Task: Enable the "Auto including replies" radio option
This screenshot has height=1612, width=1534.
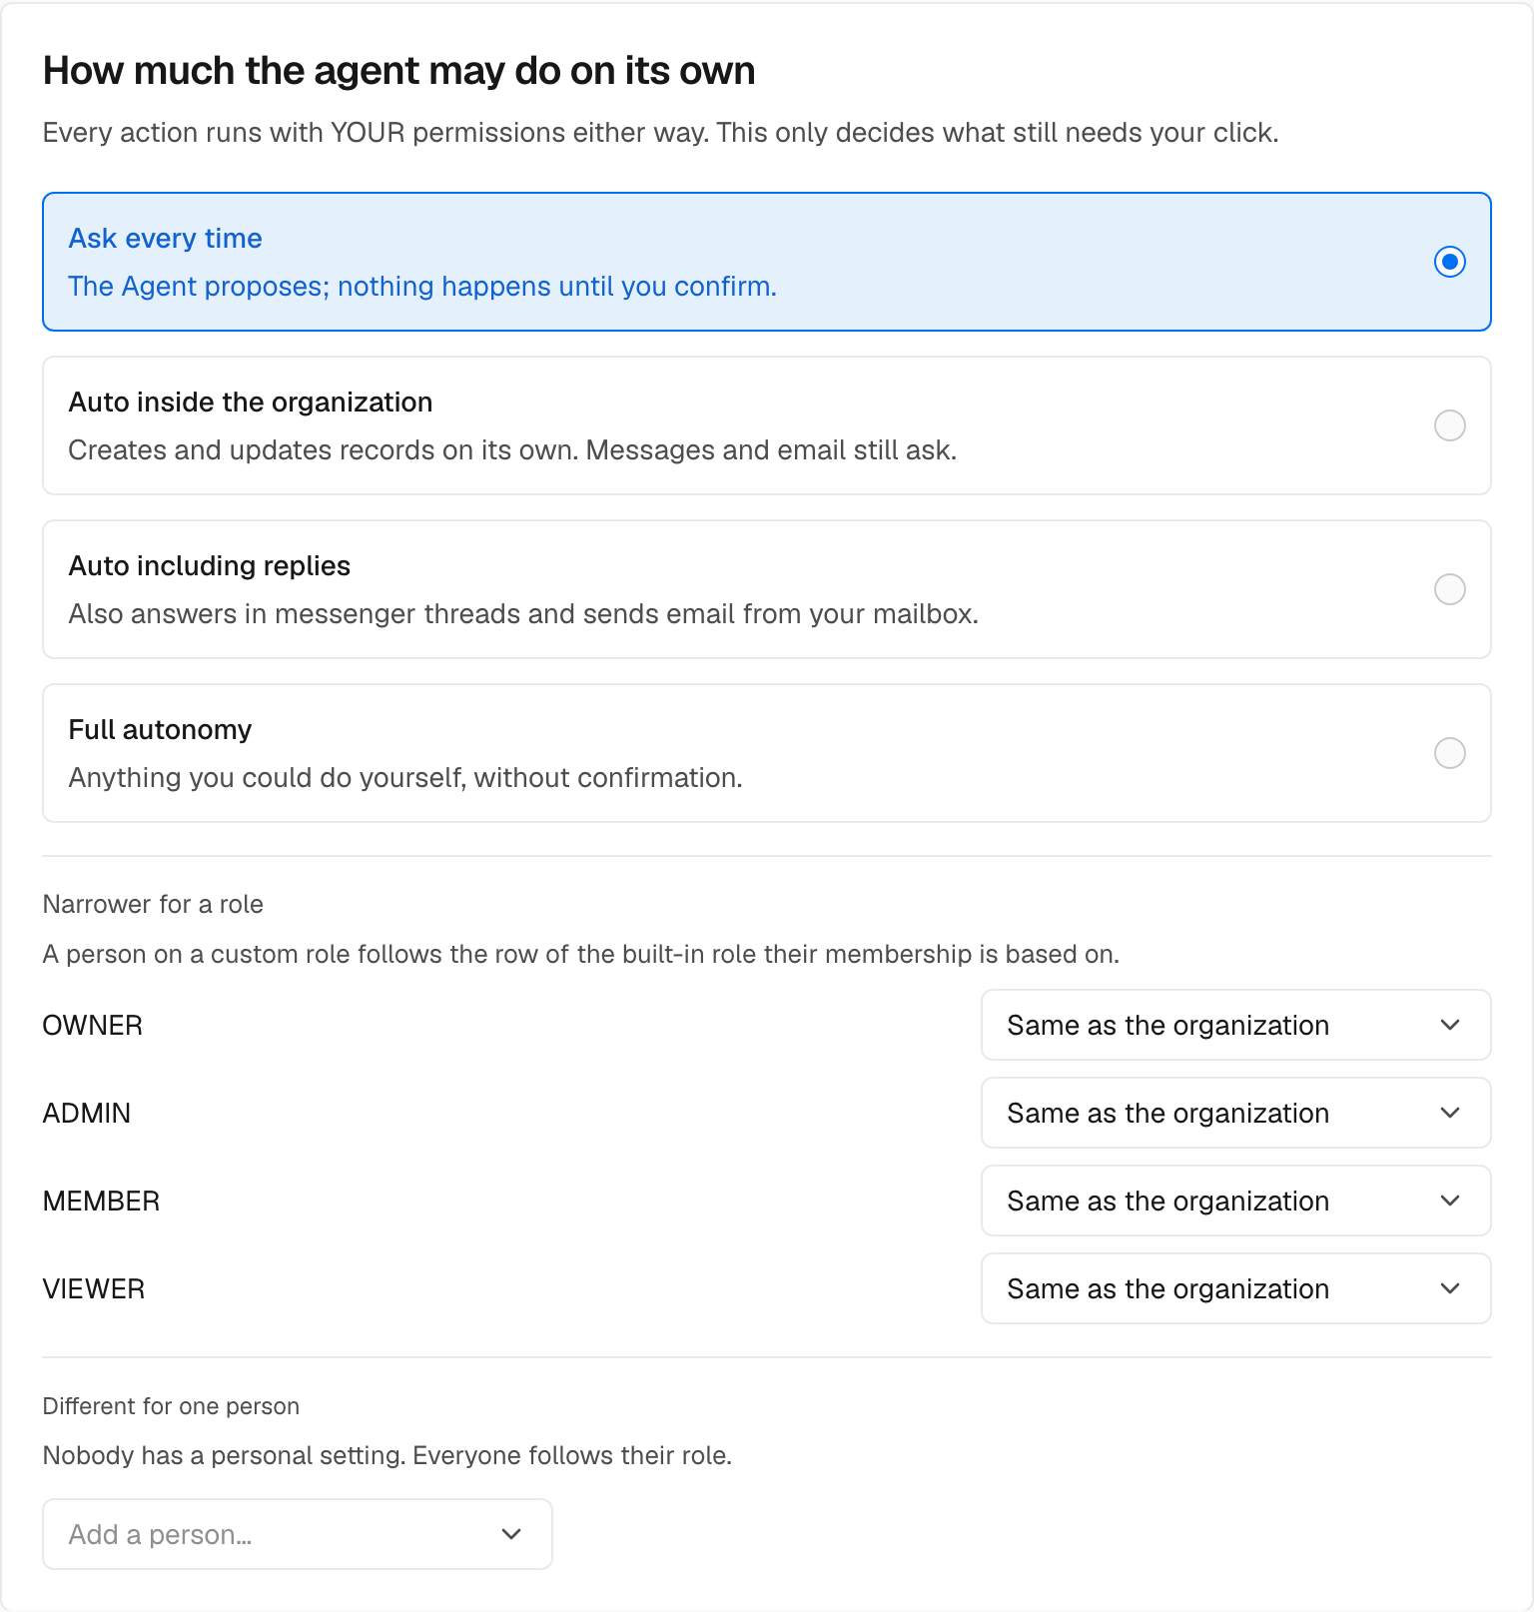Action: (1449, 589)
